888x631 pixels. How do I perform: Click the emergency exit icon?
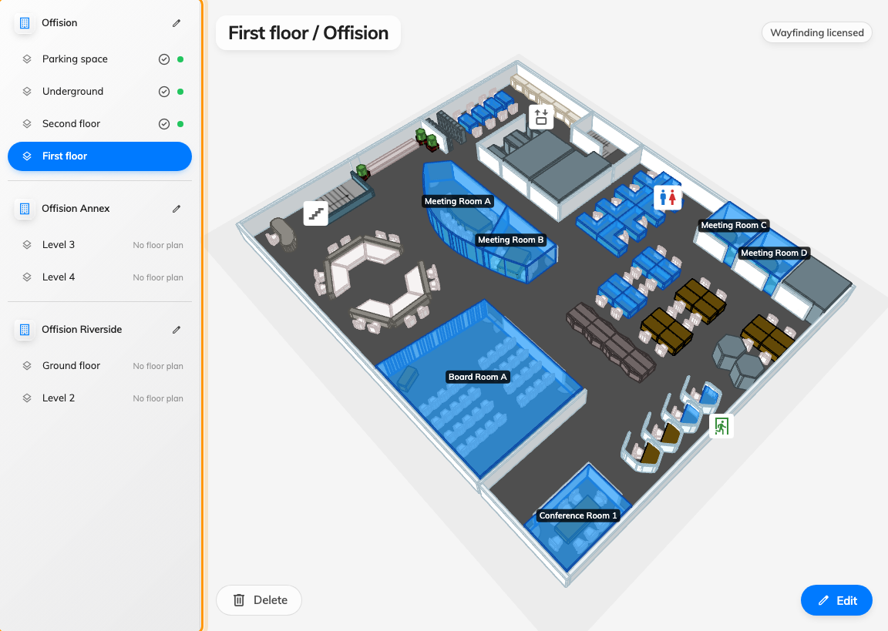721,426
